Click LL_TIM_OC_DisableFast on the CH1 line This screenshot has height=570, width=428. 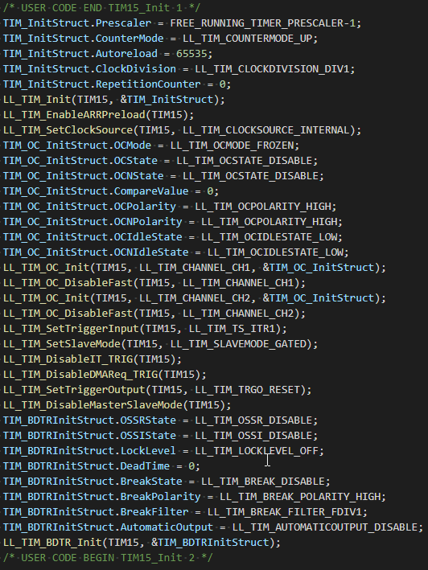(x=68, y=282)
